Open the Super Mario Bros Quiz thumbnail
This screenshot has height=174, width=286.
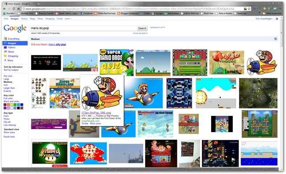tap(117, 63)
